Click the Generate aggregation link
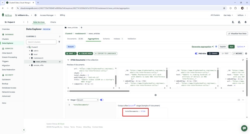The image size is (250, 134). (x=201, y=47)
